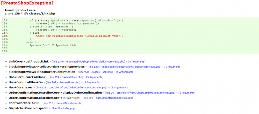This screenshot has width=259, height=114.
Task: Click code line 153 with is_array check
Action: point(77,20)
